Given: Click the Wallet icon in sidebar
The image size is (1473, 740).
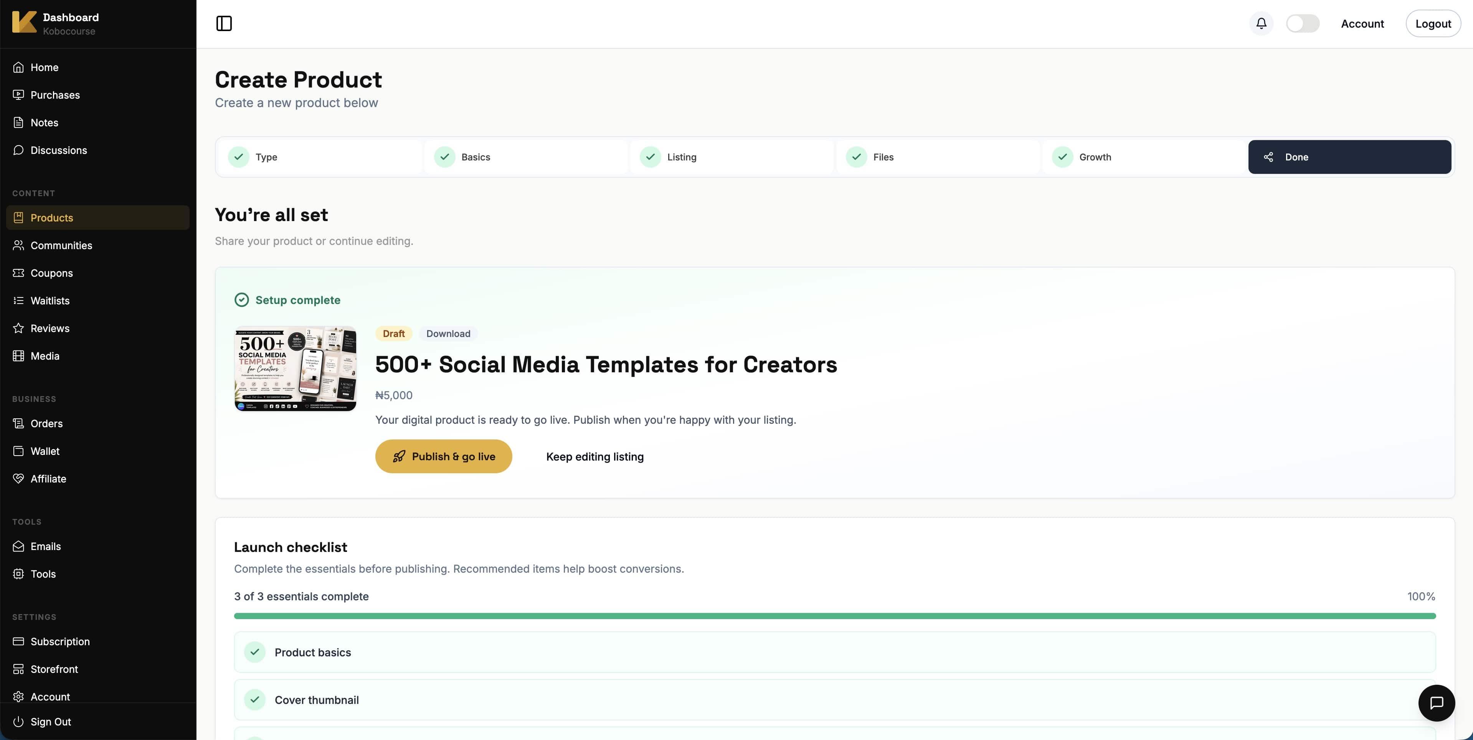Looking at the screenshot, I should 18,451.
